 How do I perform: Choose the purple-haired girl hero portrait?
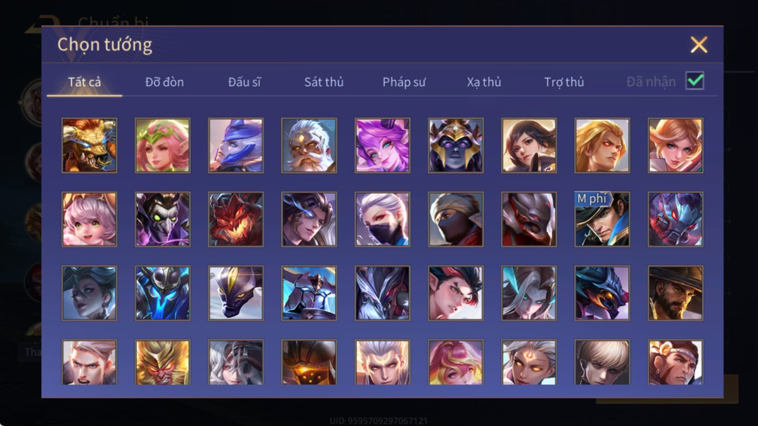382,146
